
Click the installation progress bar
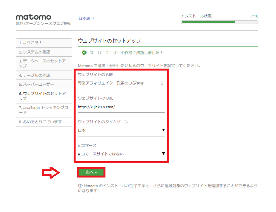(219, 22)
